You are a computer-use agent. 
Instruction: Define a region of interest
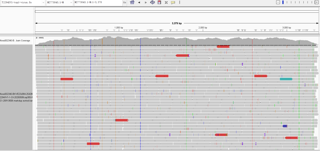(159, 2)
